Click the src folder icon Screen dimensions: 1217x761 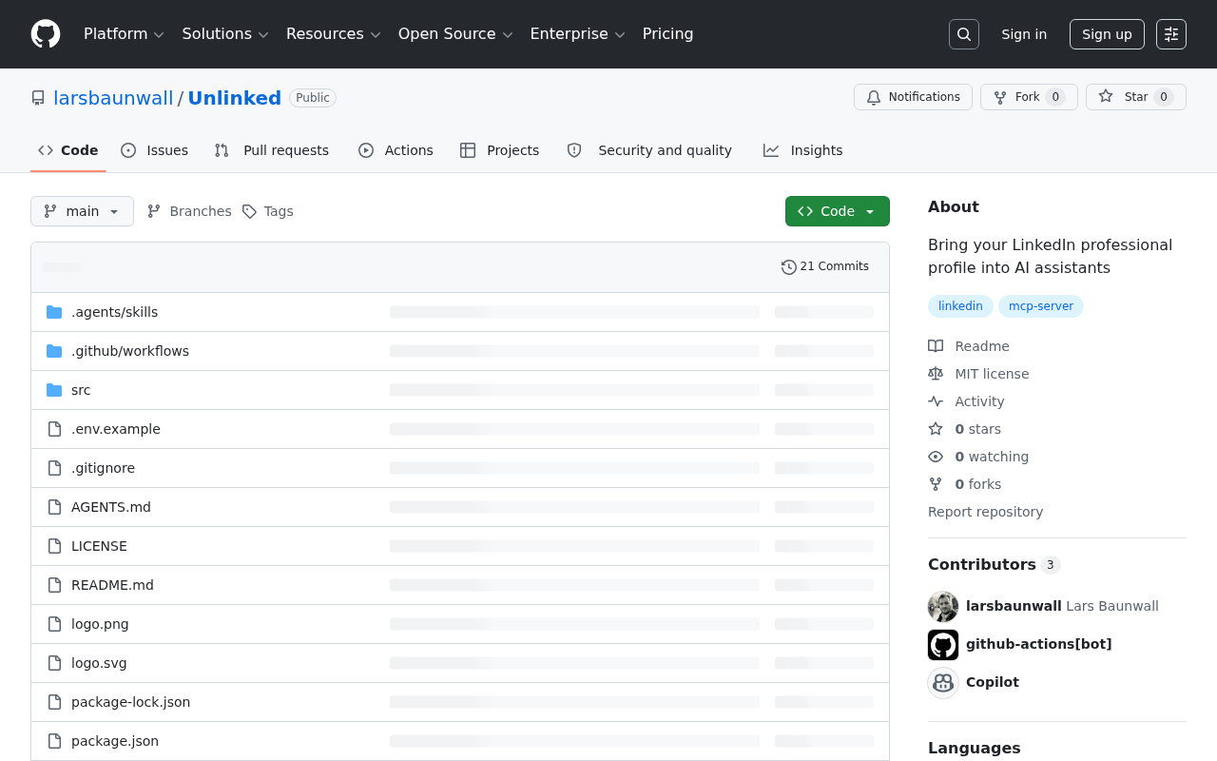54,390
